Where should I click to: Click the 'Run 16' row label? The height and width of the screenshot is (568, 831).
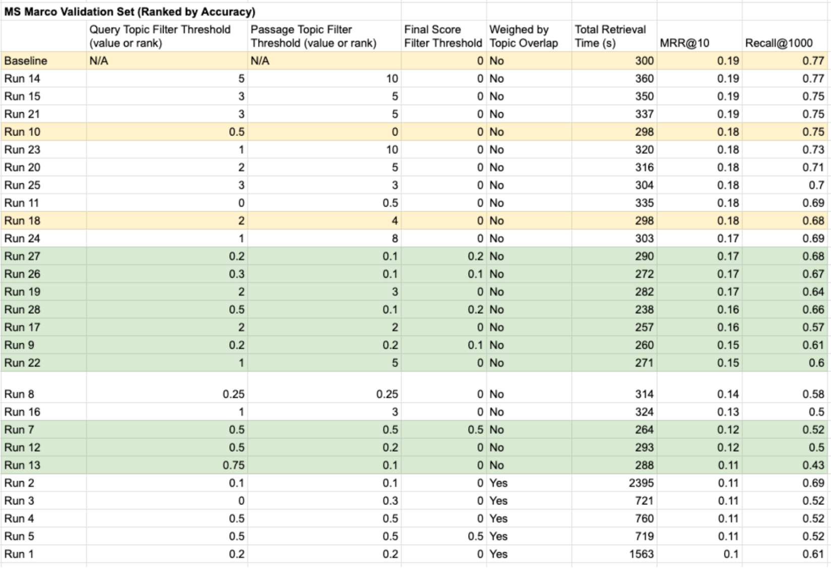[22, 412]
